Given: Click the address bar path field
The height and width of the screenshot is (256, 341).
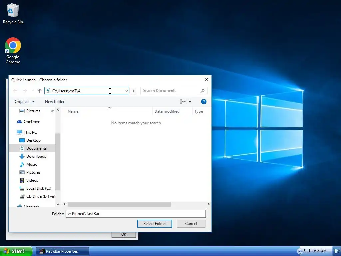Looking at the screenshot, I should (87, 91).
